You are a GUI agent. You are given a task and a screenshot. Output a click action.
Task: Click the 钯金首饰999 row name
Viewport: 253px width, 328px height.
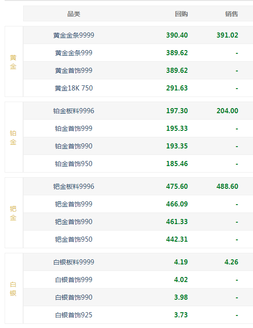(74, 204)
